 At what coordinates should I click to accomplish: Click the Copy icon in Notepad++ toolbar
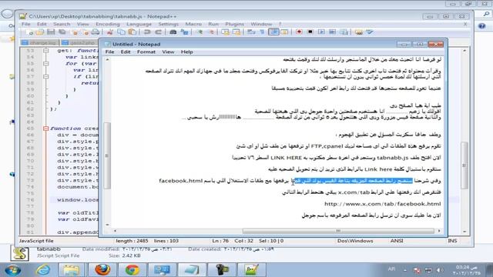(121, 32)
